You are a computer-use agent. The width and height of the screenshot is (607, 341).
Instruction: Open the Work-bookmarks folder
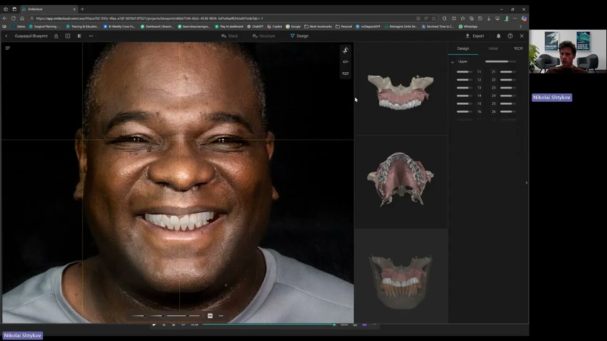[318, 27]
